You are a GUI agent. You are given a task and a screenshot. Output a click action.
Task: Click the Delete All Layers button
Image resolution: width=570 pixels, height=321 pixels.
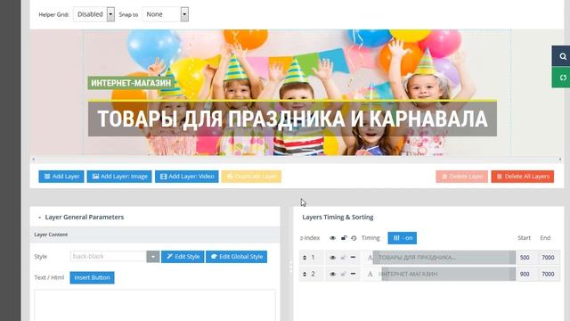tap(523, 177)
